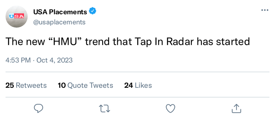
Task: Open the three-dot more options menu
Action: [265, 10]
